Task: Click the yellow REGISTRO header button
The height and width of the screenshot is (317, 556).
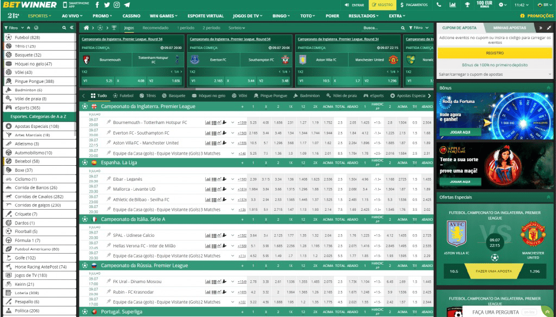Action: tap(383, 5)
